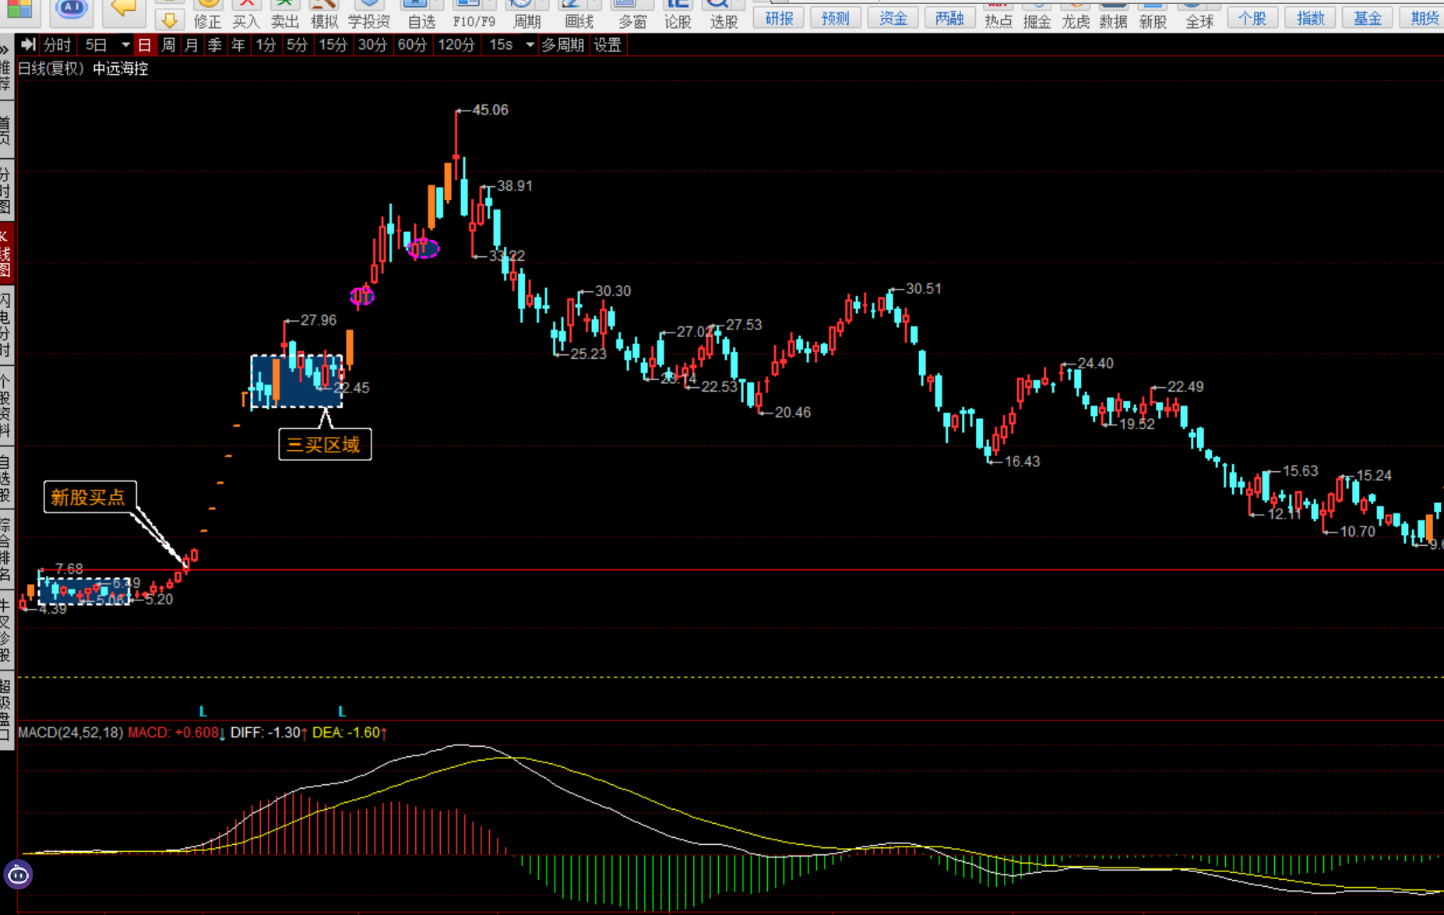
Task: Click the 周期 (period) toolbar icon
Action: pos(527,15)
